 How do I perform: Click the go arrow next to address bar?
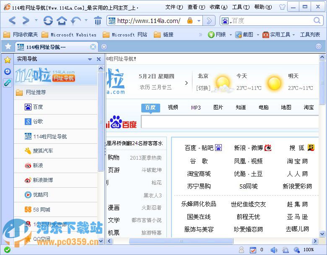click(209, 20)
